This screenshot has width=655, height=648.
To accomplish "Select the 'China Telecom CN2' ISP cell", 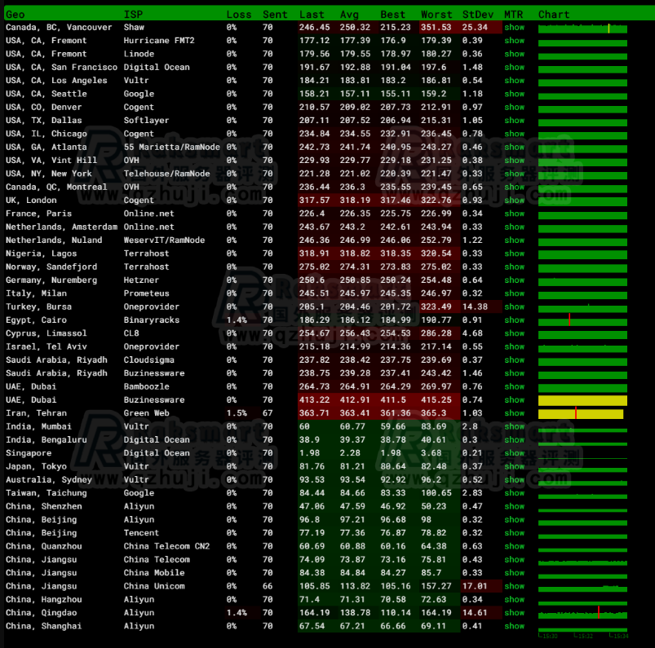I will pos(166,546).
